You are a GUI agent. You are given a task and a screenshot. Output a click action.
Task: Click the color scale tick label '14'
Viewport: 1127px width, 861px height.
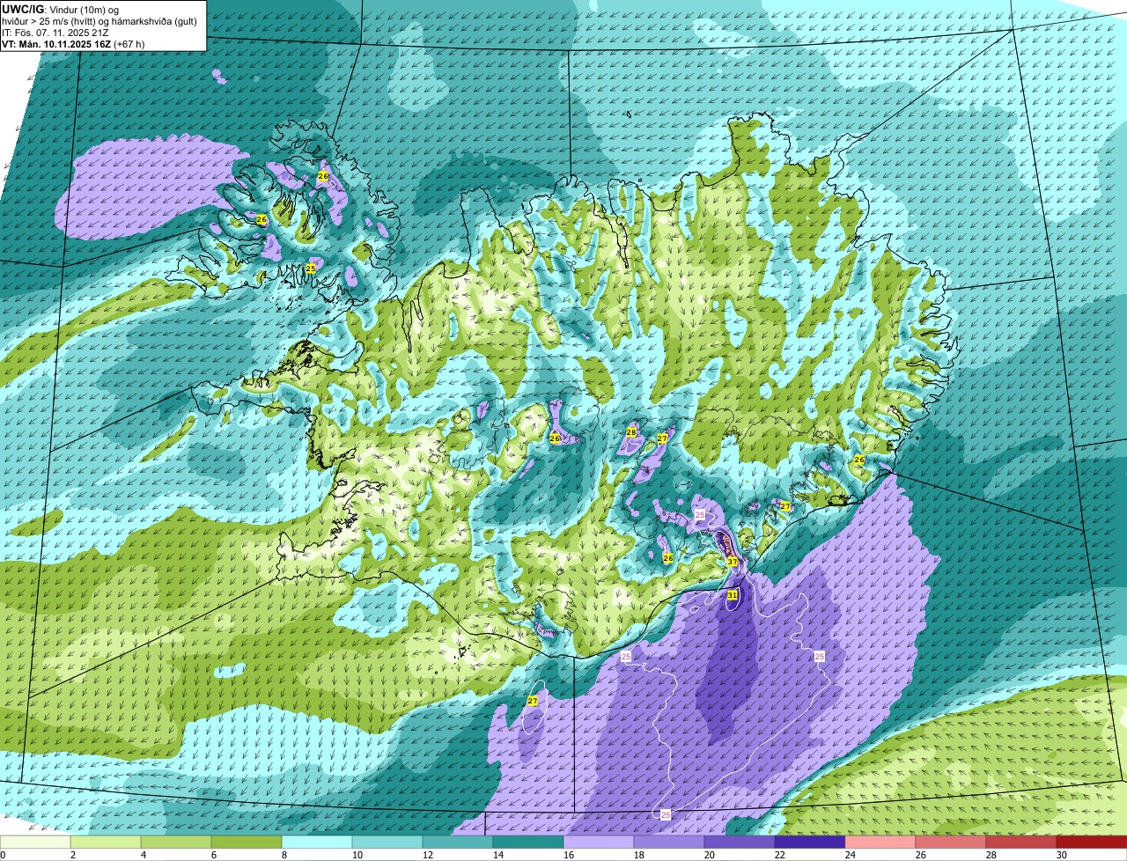pos(497,855)
